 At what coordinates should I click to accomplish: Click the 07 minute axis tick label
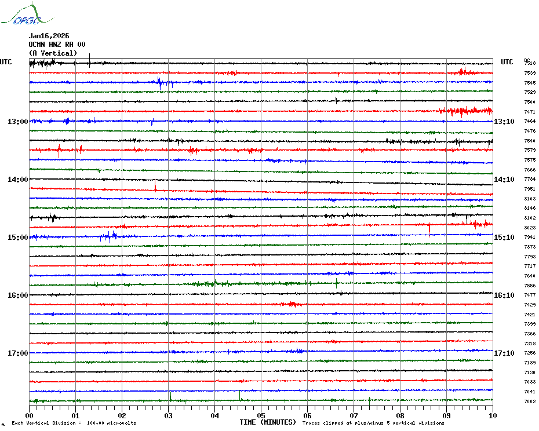[x=354, y=415]
